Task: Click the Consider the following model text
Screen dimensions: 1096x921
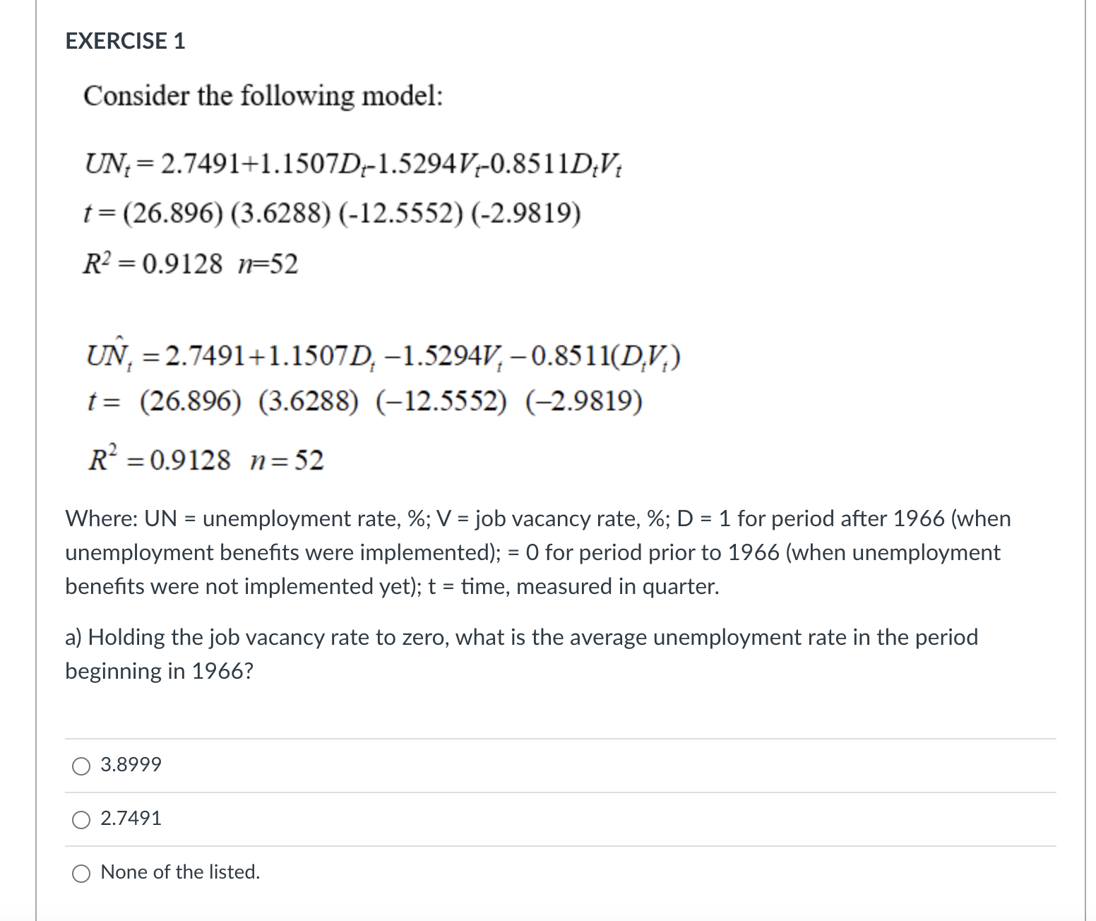Action: point(263,97)
